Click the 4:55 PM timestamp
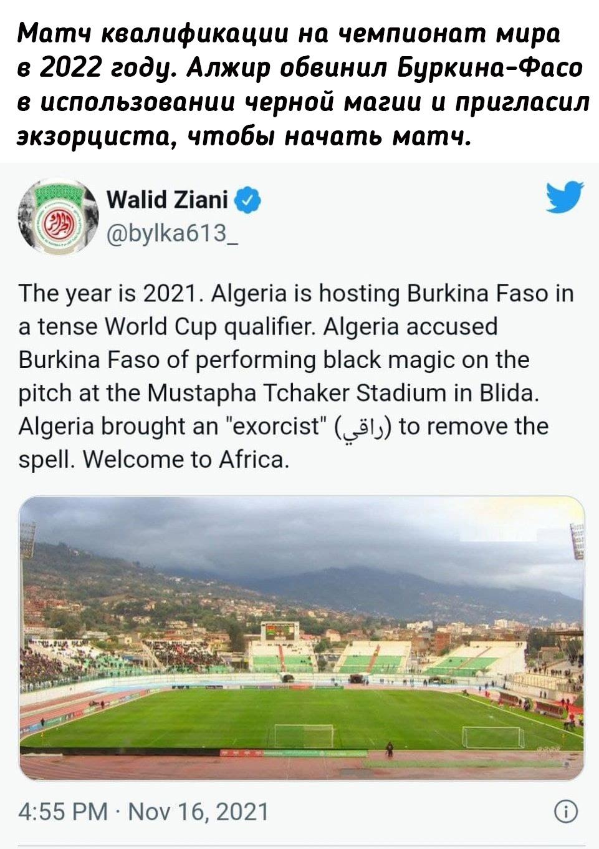Viewport: 599px width, 849px height. click(x=62, y=812)
